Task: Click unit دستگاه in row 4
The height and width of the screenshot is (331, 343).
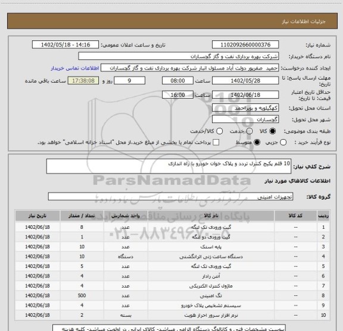Action: click(126, 257)
